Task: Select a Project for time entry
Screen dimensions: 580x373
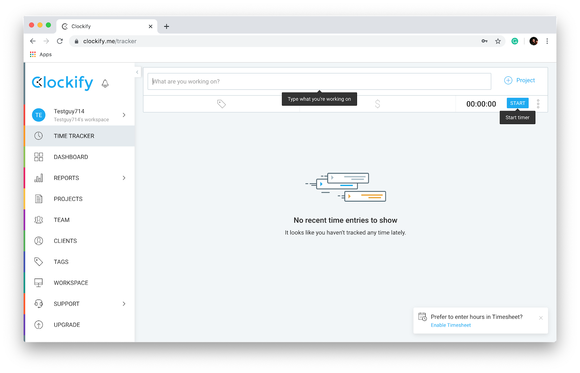Action: click(x=519, y=80)
